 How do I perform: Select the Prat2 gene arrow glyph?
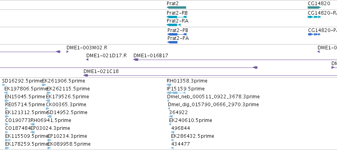point(176,7)
